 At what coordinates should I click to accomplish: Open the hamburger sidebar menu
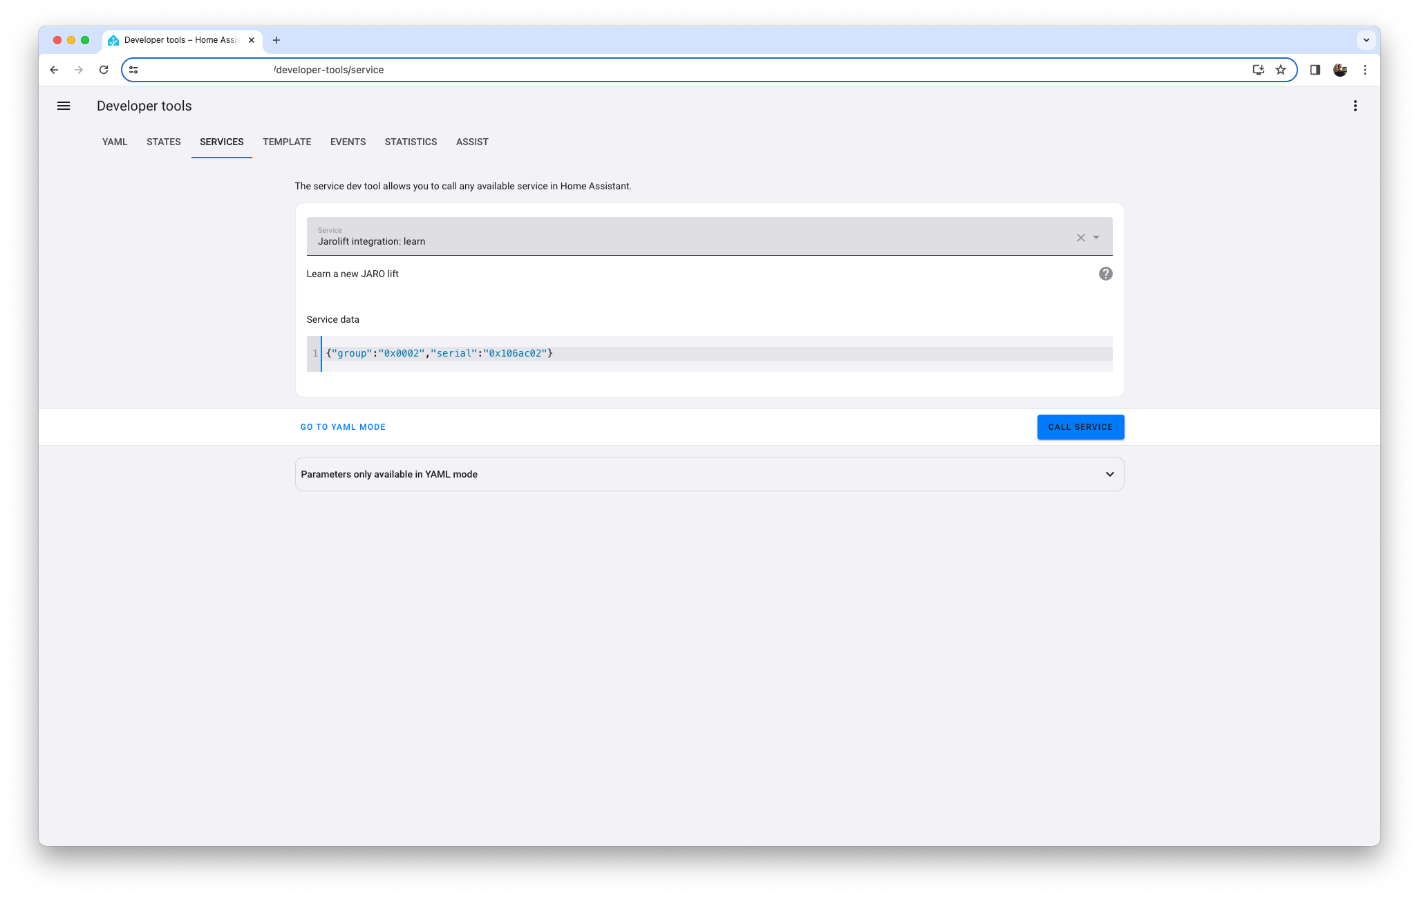pos(64,106)
